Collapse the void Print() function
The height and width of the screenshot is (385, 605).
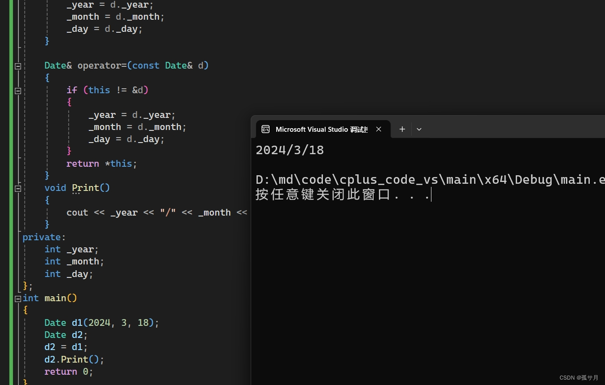point(18,188)
